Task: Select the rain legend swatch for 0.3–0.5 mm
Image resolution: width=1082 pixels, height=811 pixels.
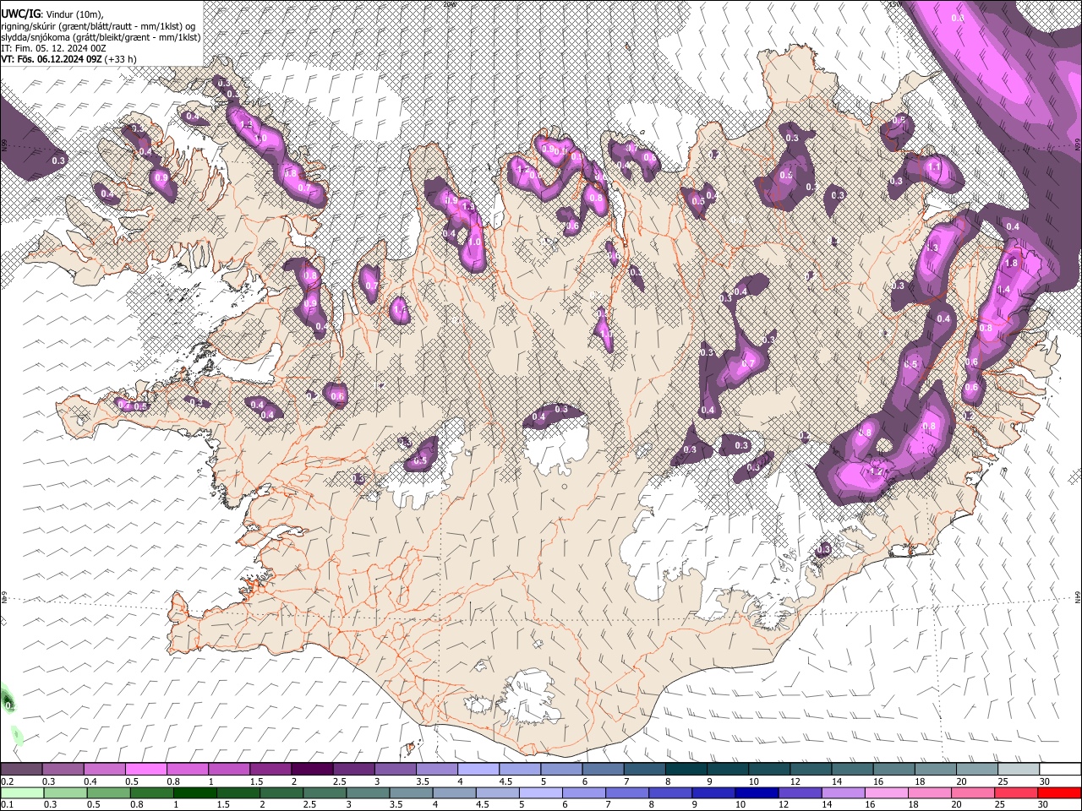Action: [65, 792]
